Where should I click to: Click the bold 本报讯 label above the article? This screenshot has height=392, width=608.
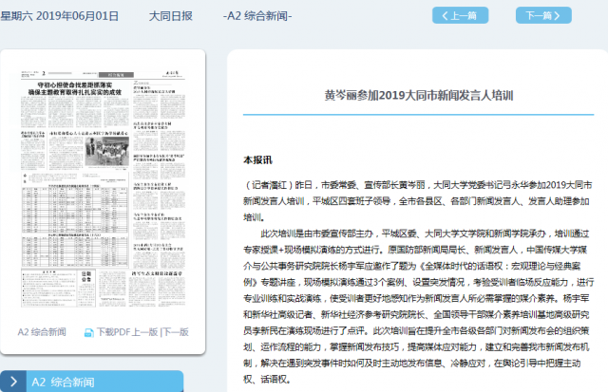tap(257, 159)
